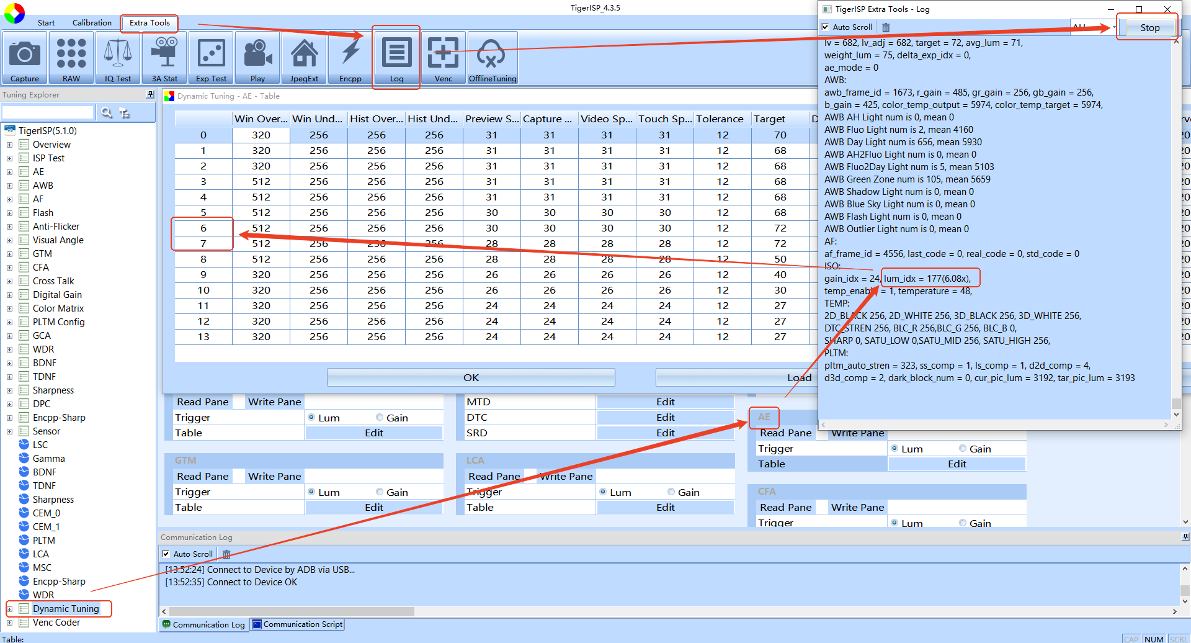Select the RAW toolbar icon
This screenshot has height=643, width=1191.
tap(71, 57)
